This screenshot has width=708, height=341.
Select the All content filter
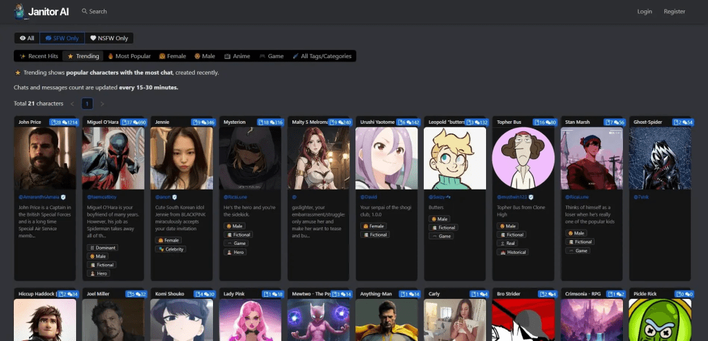pyautogui.click(x=27, y=38)
